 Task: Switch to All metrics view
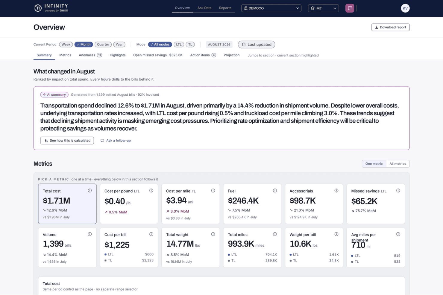point(398,164)
